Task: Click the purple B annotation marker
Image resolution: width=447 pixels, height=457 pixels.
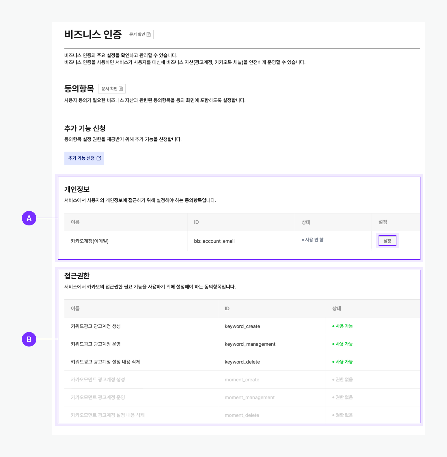Action: [29, 339]
